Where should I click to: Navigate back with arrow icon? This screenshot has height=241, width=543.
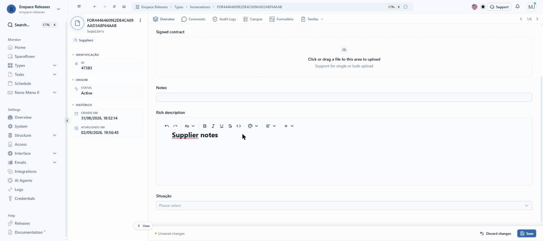tap(95, 7)
